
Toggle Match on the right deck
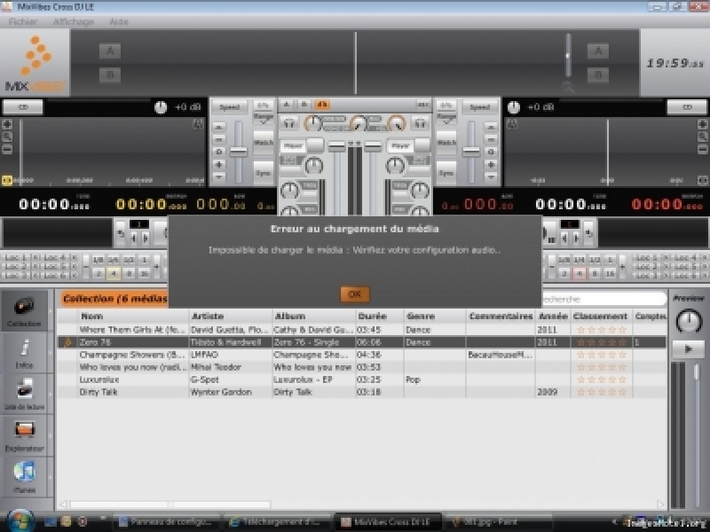(x=446, y=143)
